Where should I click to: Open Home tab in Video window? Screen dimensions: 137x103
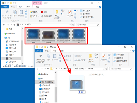13,7
